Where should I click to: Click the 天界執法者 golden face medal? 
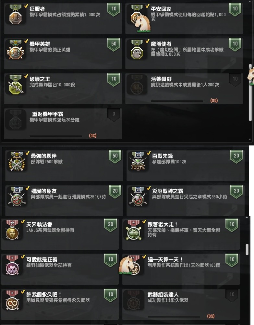[x=12, y=231]
